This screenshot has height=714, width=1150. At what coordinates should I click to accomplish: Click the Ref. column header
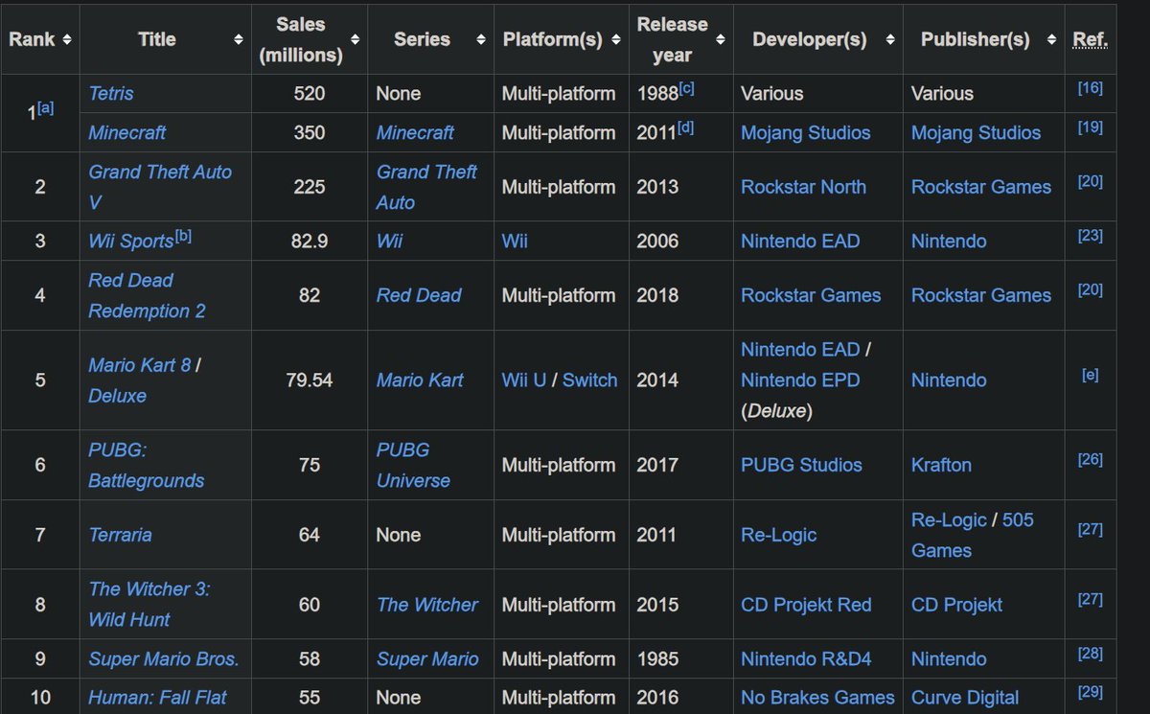coord(1090,39)
